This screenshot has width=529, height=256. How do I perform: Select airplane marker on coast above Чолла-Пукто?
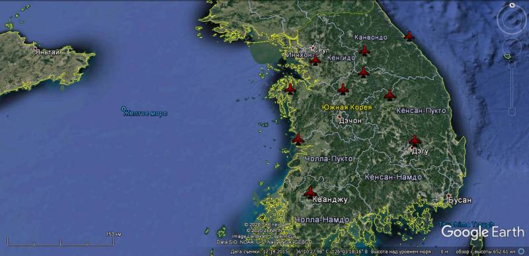click(x=298, y=139)
